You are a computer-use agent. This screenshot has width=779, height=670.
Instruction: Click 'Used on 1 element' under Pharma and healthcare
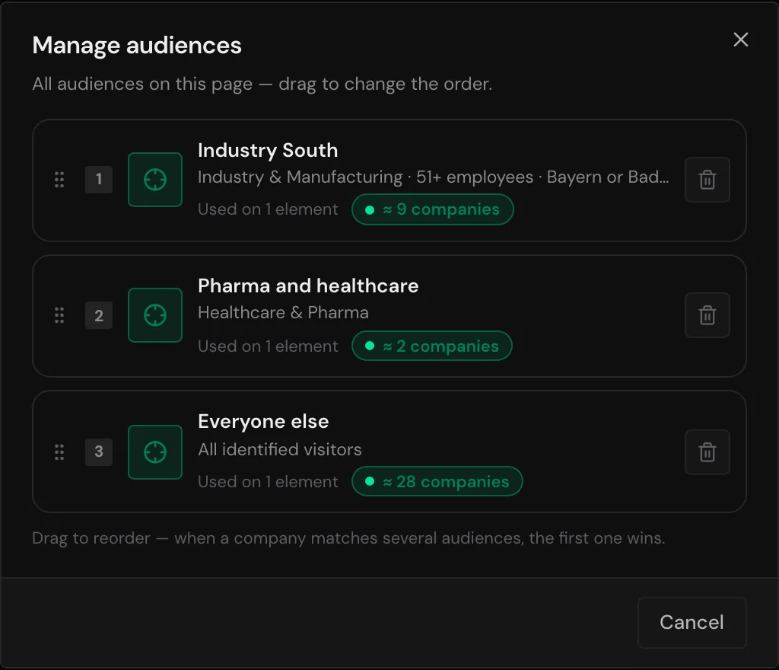coord(268,346)
